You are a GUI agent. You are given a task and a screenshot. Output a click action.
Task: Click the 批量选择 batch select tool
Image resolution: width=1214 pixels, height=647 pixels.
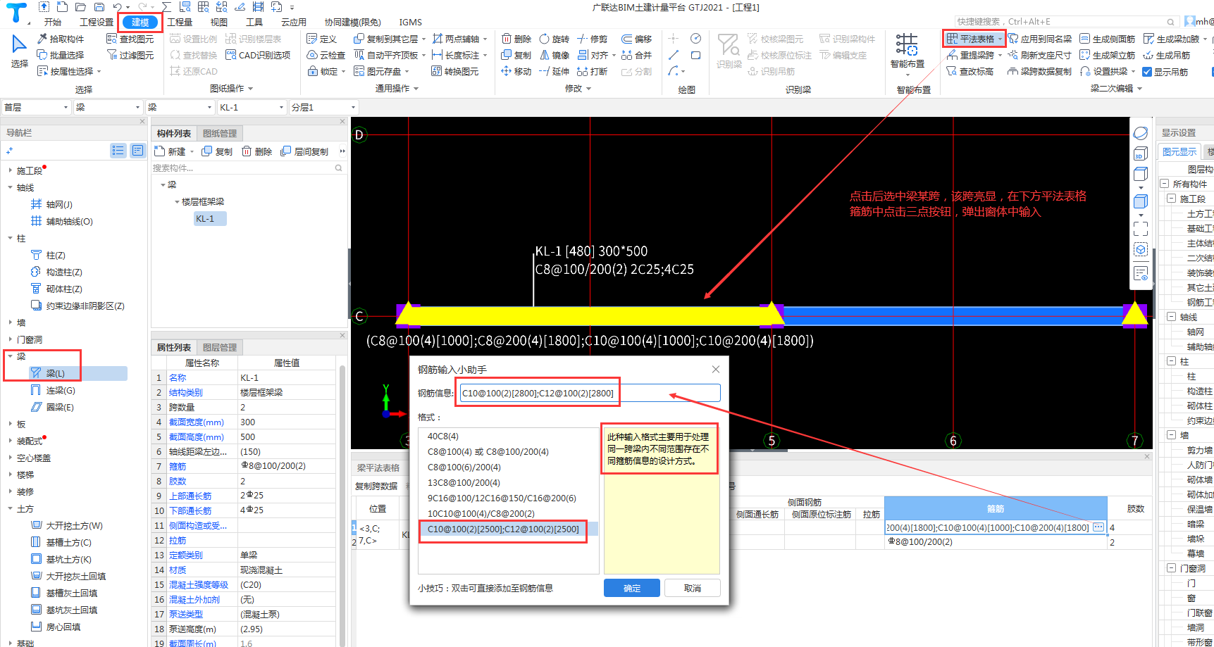(x=61, y=55)
